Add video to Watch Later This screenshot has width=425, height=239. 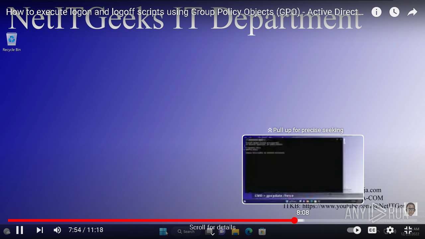coord(394,12)
